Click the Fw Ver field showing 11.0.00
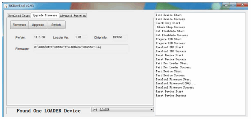This screenshot has width=251, height=119. (40, 37)
